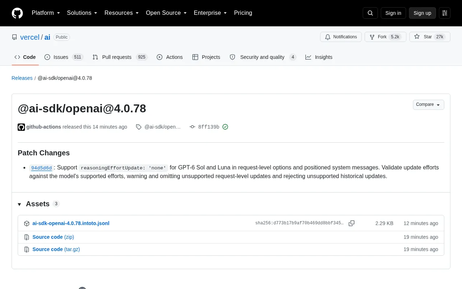Click the Sign up button
This screenshot has height=289, width=462.
[x=422, y=13]
